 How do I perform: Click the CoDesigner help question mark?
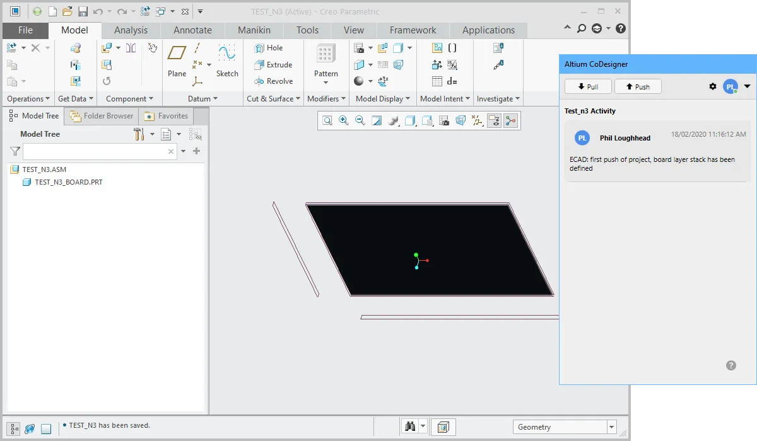(x=731, y=365)
